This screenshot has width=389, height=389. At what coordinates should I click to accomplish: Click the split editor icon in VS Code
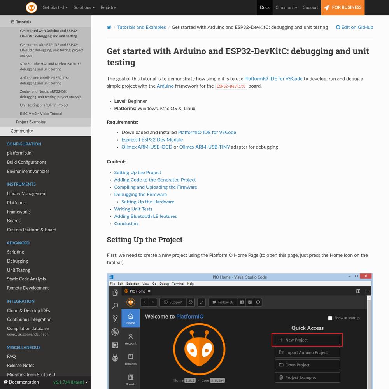click(x=358, y=291)
